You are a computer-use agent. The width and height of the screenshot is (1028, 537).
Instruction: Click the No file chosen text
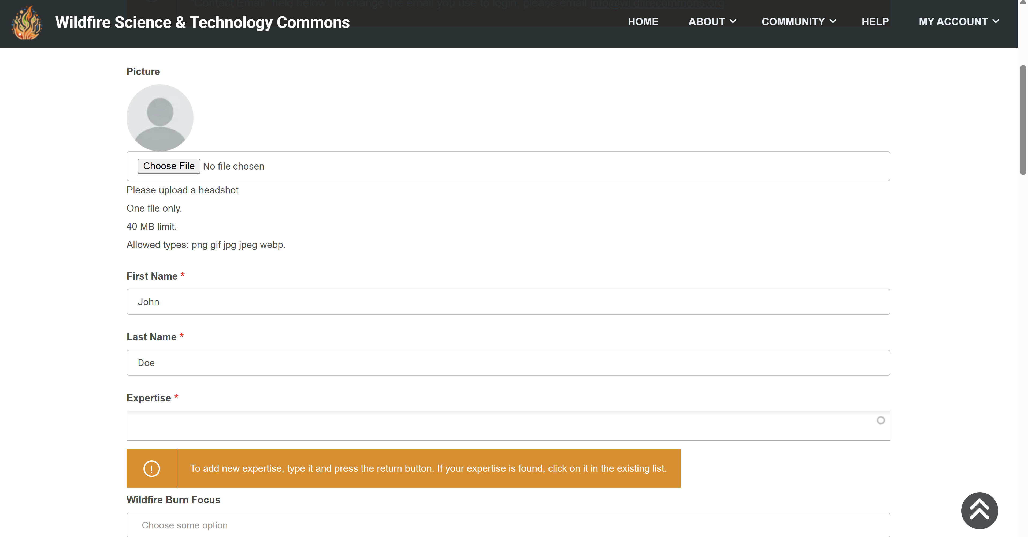[x=233, y=166]
